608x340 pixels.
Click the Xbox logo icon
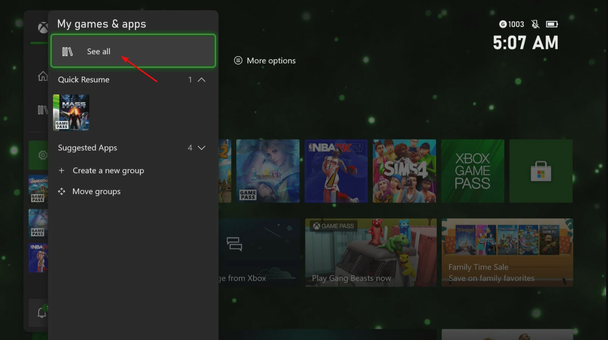coord(42,27)
